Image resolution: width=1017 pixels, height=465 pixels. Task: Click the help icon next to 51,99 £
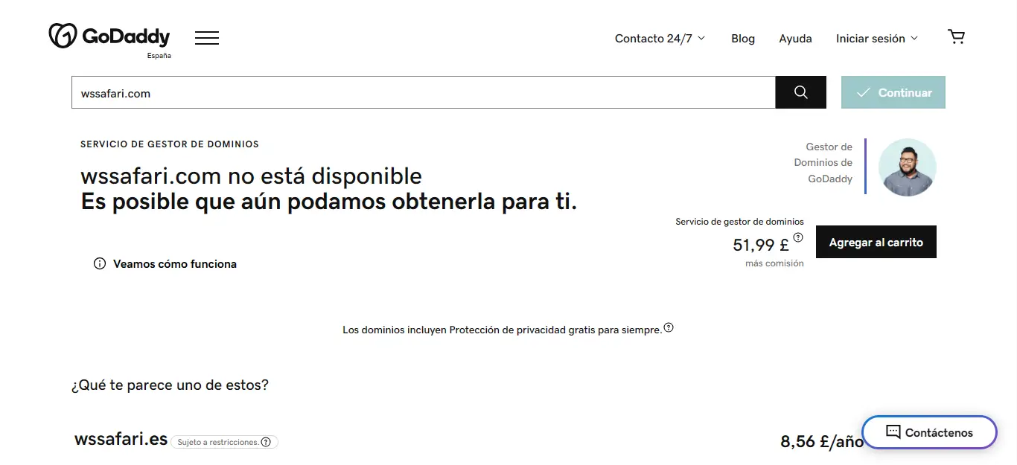click(x=798, y=238)
